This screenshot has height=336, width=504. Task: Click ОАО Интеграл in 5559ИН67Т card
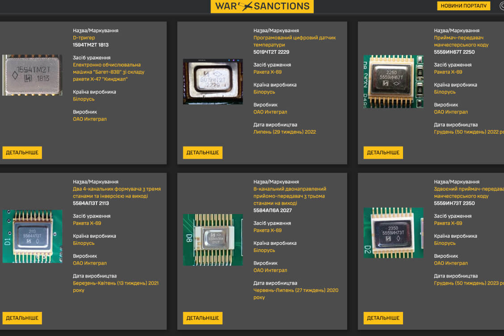(x=451, y=112)
